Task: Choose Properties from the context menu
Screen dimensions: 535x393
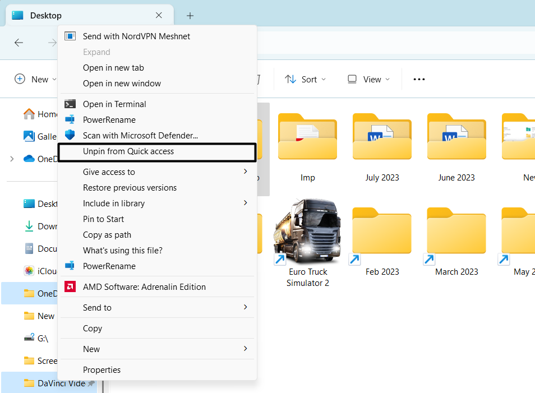Action: [102, 370]
